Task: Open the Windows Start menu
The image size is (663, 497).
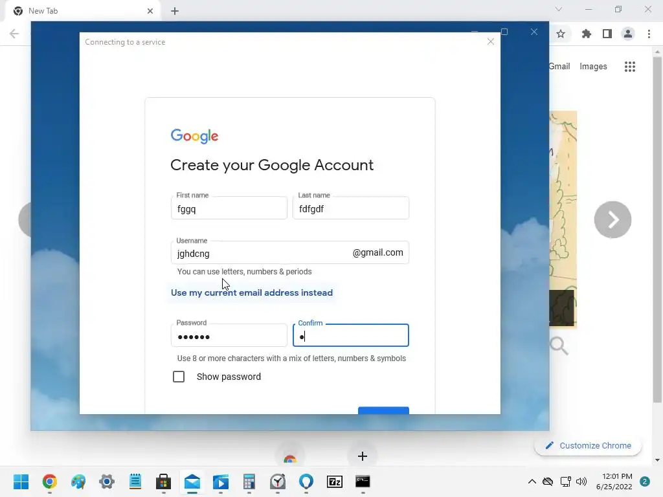Action: (21, 481)
